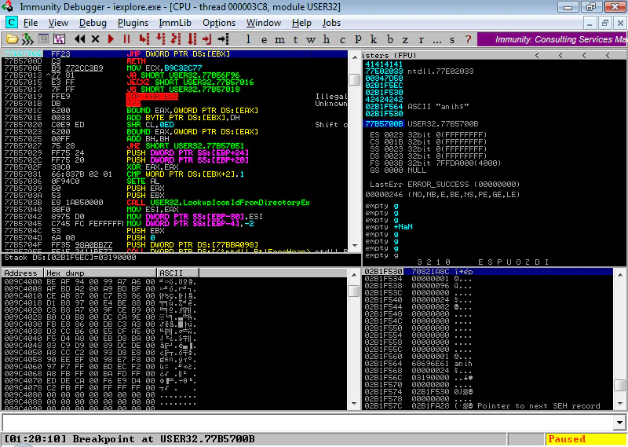This screenshot has height=447, width=628.
Task: Open the Window menu
Action: 263,23
